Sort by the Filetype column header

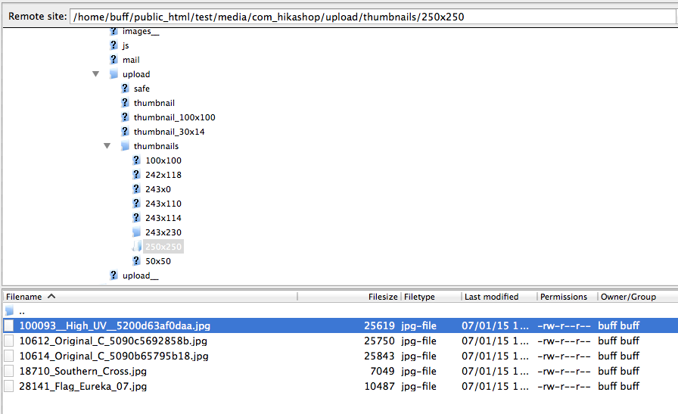click(x=431, y=297)
